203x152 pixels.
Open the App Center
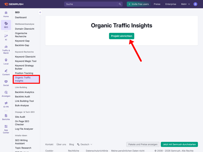point(6,129)
